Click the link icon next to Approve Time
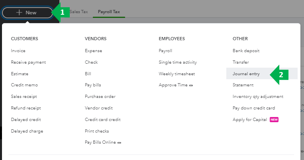 pos(191,86)
